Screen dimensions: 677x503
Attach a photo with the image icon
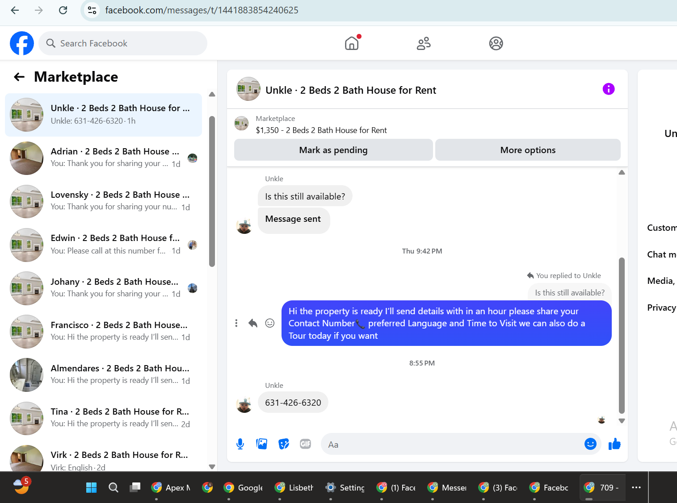click(x=262, y=444)
